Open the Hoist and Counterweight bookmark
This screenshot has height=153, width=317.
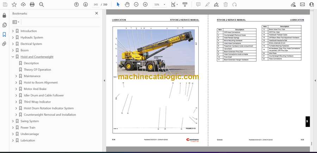pos(37,57)
